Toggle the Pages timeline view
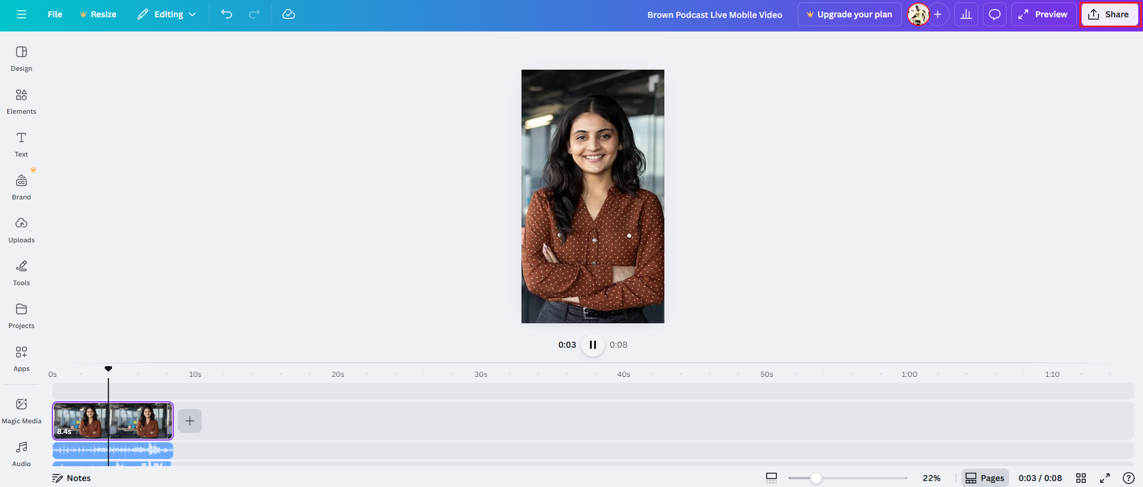This screenshot has width=1143, height=487. click(x=985, y=478)
